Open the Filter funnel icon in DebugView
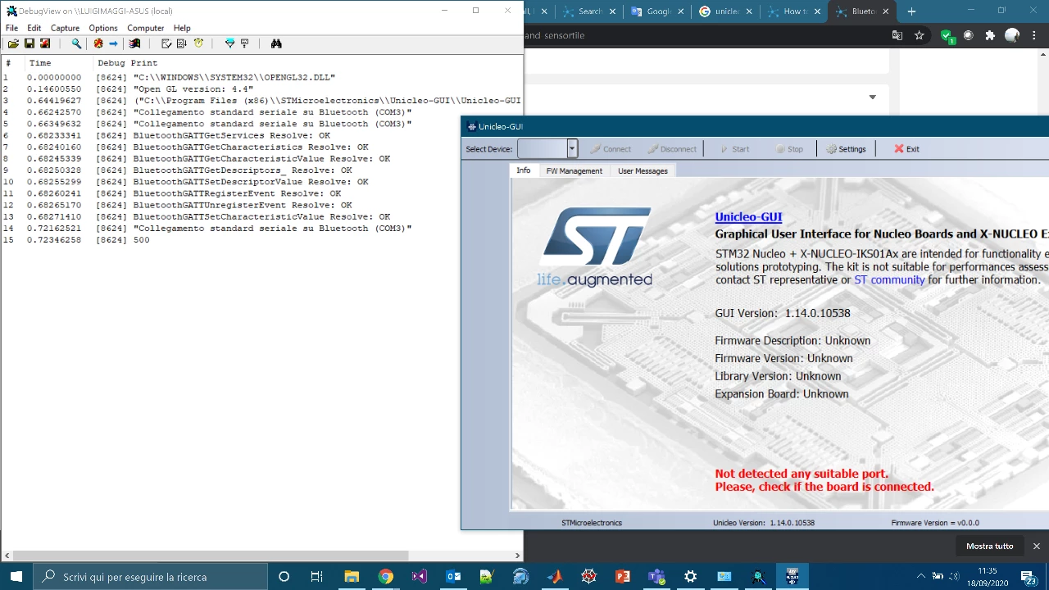The image size is (1049, 590). point(229,43)
